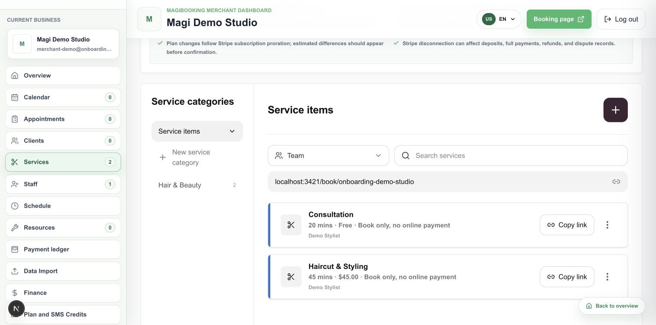Focus the Search services field
This screenshot has width=656, height=325.
click(x=511, y=156)
